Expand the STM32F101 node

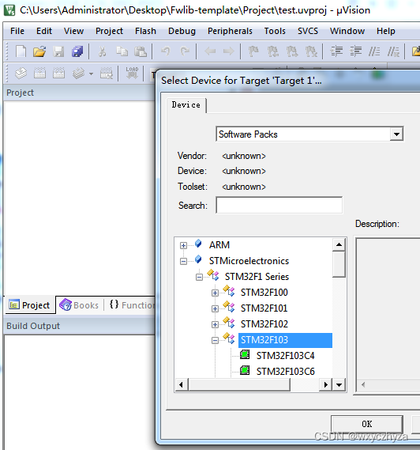tap(215, 308)
